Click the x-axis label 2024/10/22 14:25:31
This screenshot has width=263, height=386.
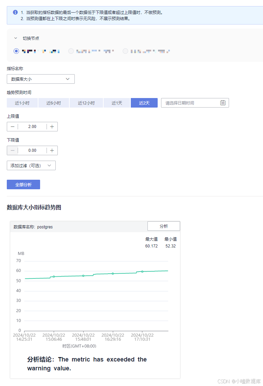click(24, 337)
